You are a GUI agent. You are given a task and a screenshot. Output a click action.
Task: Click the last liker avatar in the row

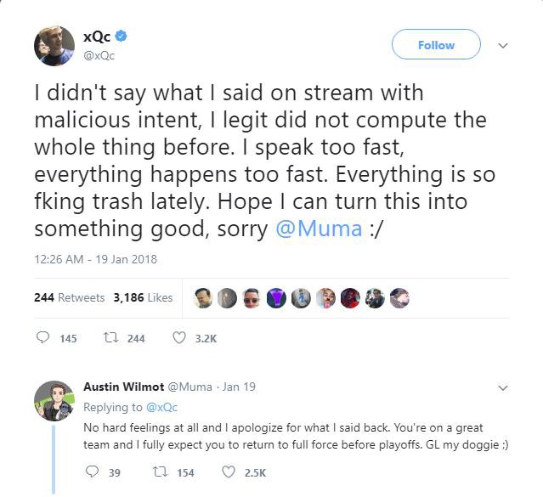399,298
